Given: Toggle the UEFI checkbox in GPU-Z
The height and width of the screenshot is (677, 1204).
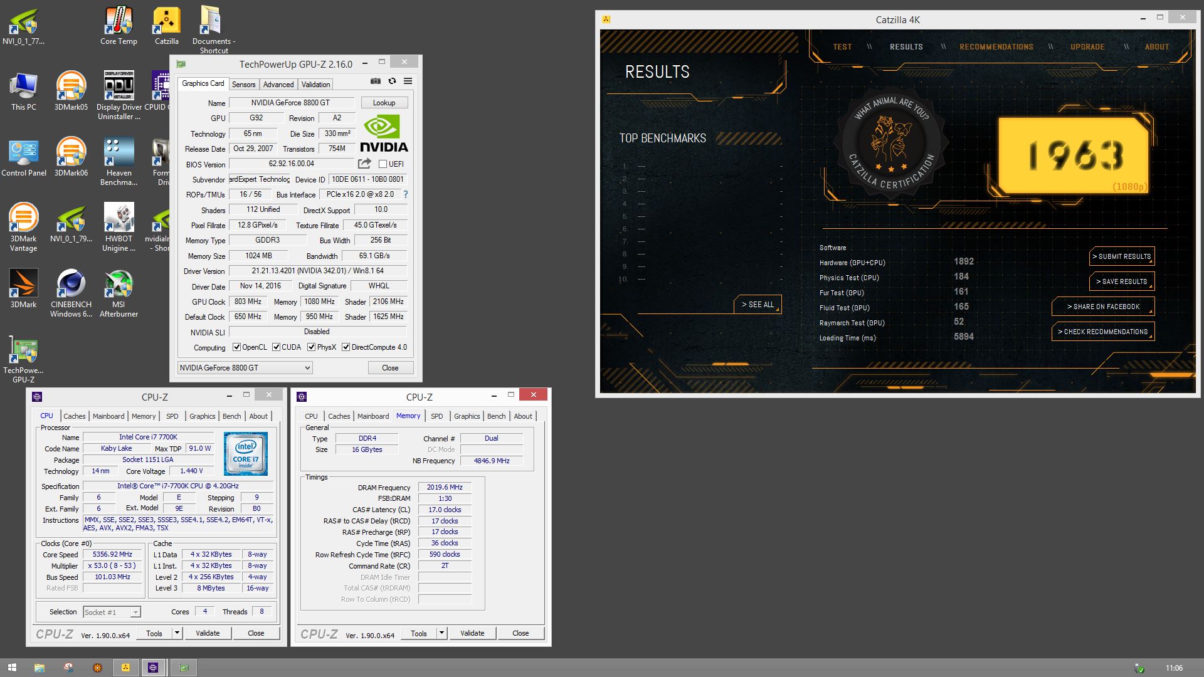Looking at the screenshot, I should coord(383,164).
